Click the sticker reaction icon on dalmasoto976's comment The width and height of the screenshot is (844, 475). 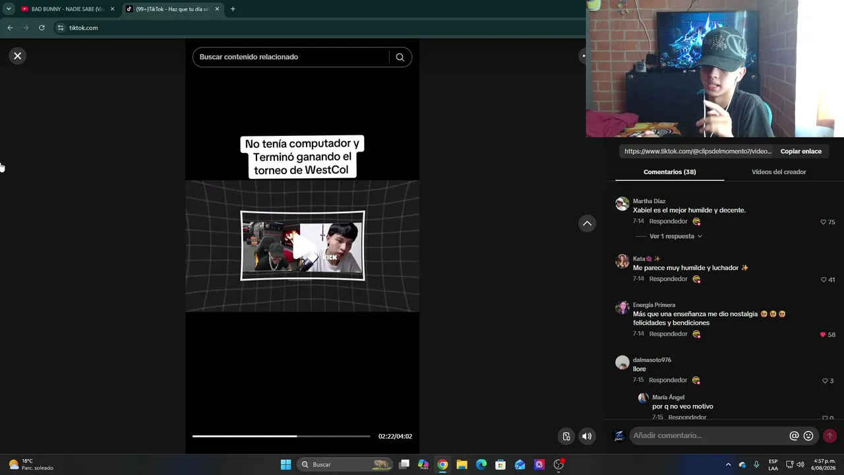696,380
